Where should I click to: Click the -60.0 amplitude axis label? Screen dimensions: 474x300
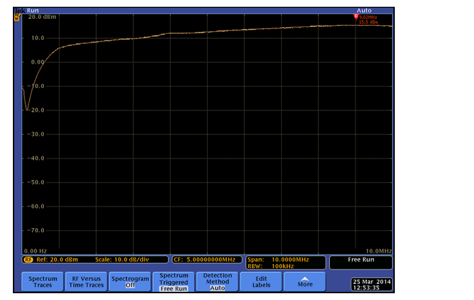[x=36, y=207]
